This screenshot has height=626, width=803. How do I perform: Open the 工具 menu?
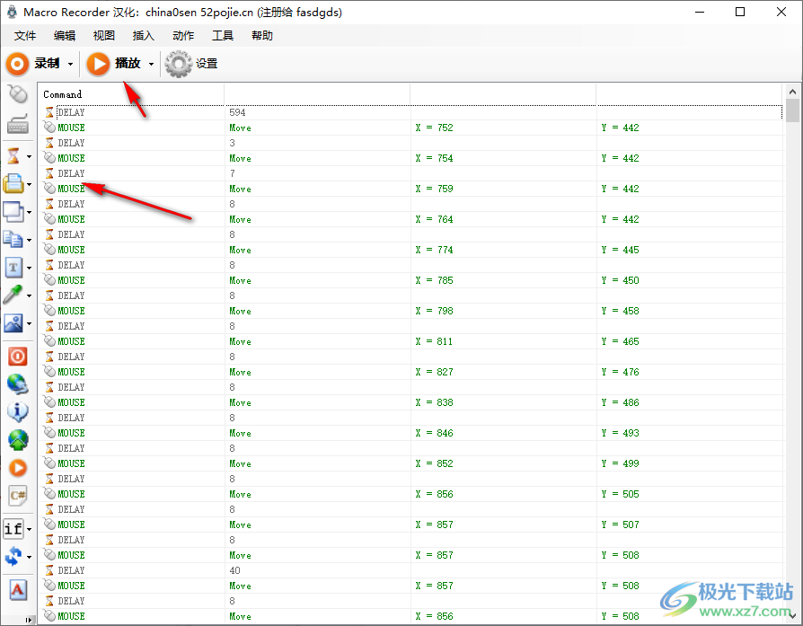point(223,36)
